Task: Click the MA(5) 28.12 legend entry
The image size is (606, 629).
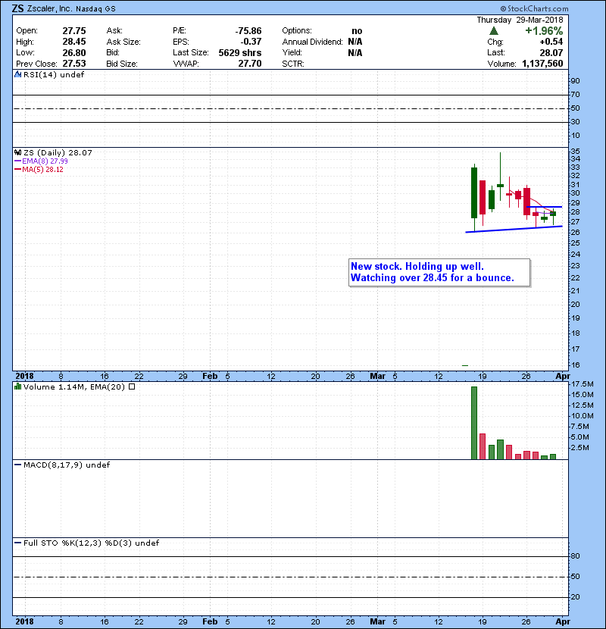Action: pos(39,169)
